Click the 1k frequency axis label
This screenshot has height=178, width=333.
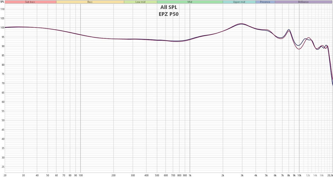click(190, 176)
